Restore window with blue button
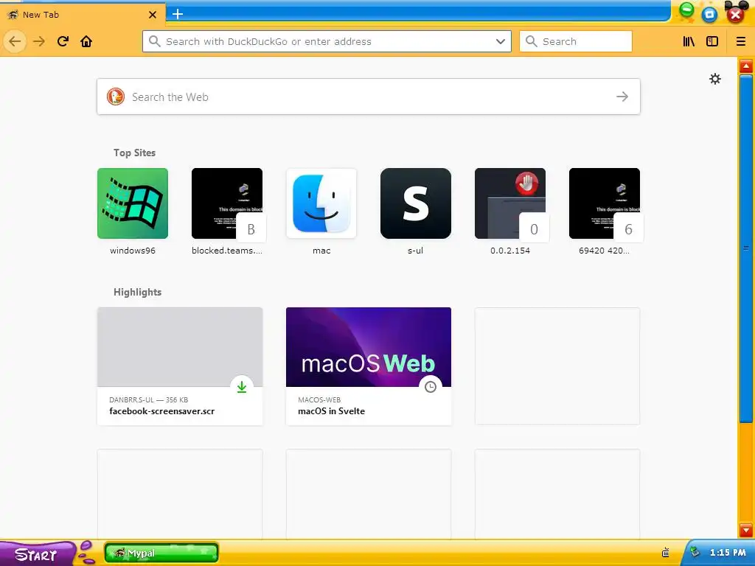This screenshot has height=566, width=755. tap(709, 15)
